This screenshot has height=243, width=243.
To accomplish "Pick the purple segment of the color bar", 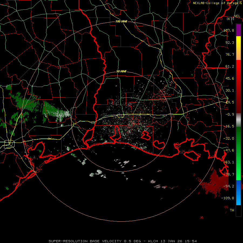I will click(x=238, y=30).
